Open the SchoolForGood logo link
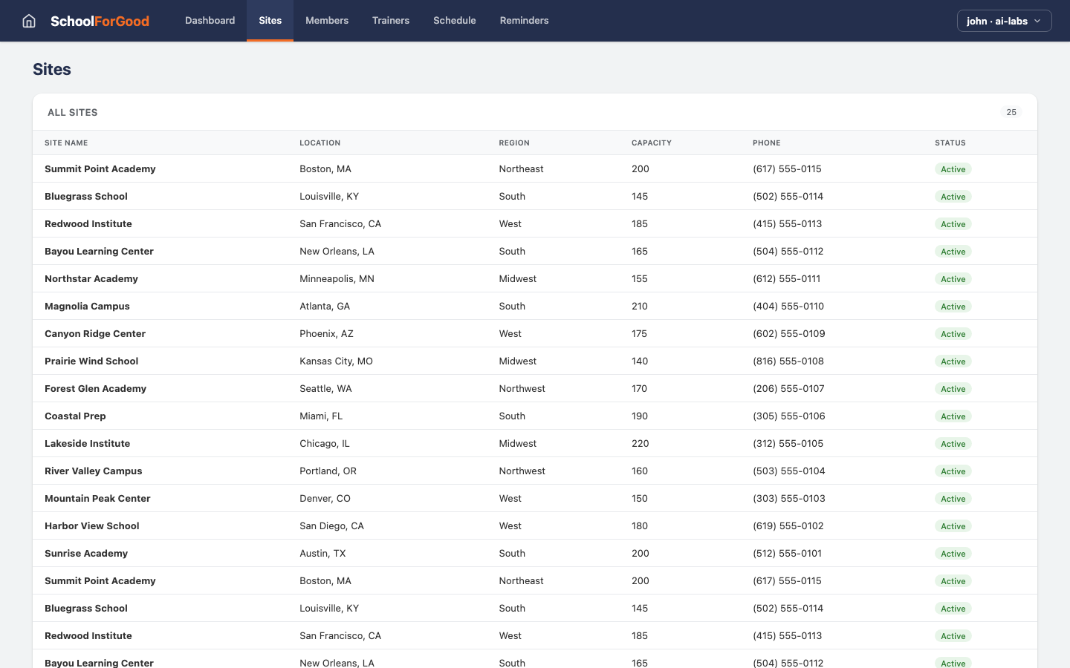 [100, 21]
